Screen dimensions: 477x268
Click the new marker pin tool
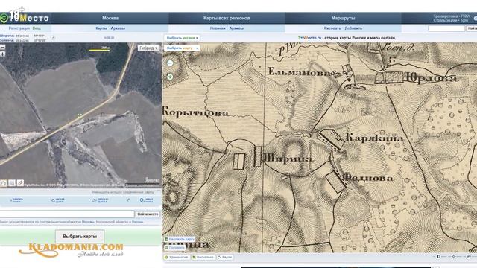[x=146, y=200]
